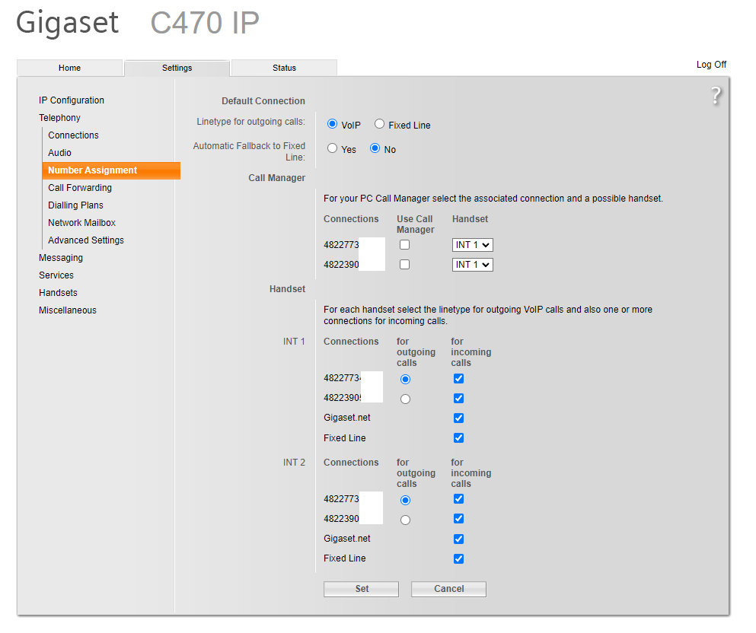Click the help question mark icon

tap(715, 96)
